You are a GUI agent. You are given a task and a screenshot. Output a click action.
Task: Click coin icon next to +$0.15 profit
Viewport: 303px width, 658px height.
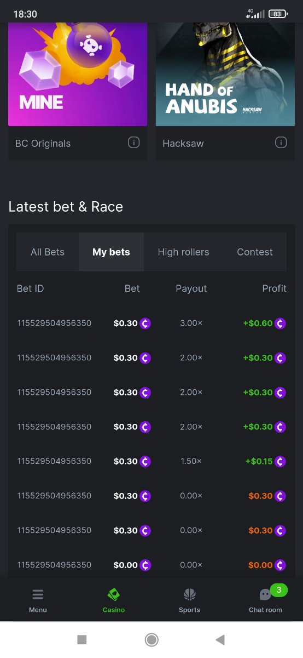(280, 462)
